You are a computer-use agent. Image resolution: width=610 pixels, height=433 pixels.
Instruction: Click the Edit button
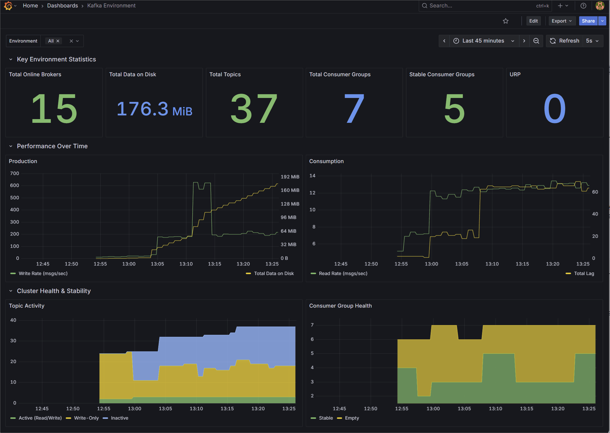pyautogui.click(x=533, y=21)
